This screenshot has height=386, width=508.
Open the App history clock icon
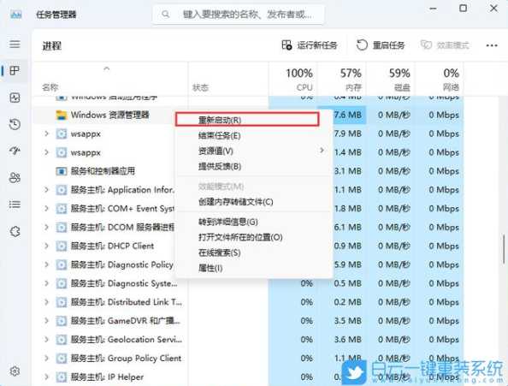[x=15, y=124]
